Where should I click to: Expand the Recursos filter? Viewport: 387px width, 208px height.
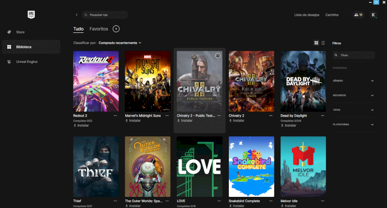[x=354, y=95]
